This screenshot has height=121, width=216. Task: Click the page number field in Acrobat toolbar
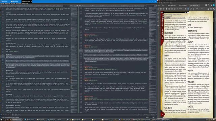[x=178, y=9]
